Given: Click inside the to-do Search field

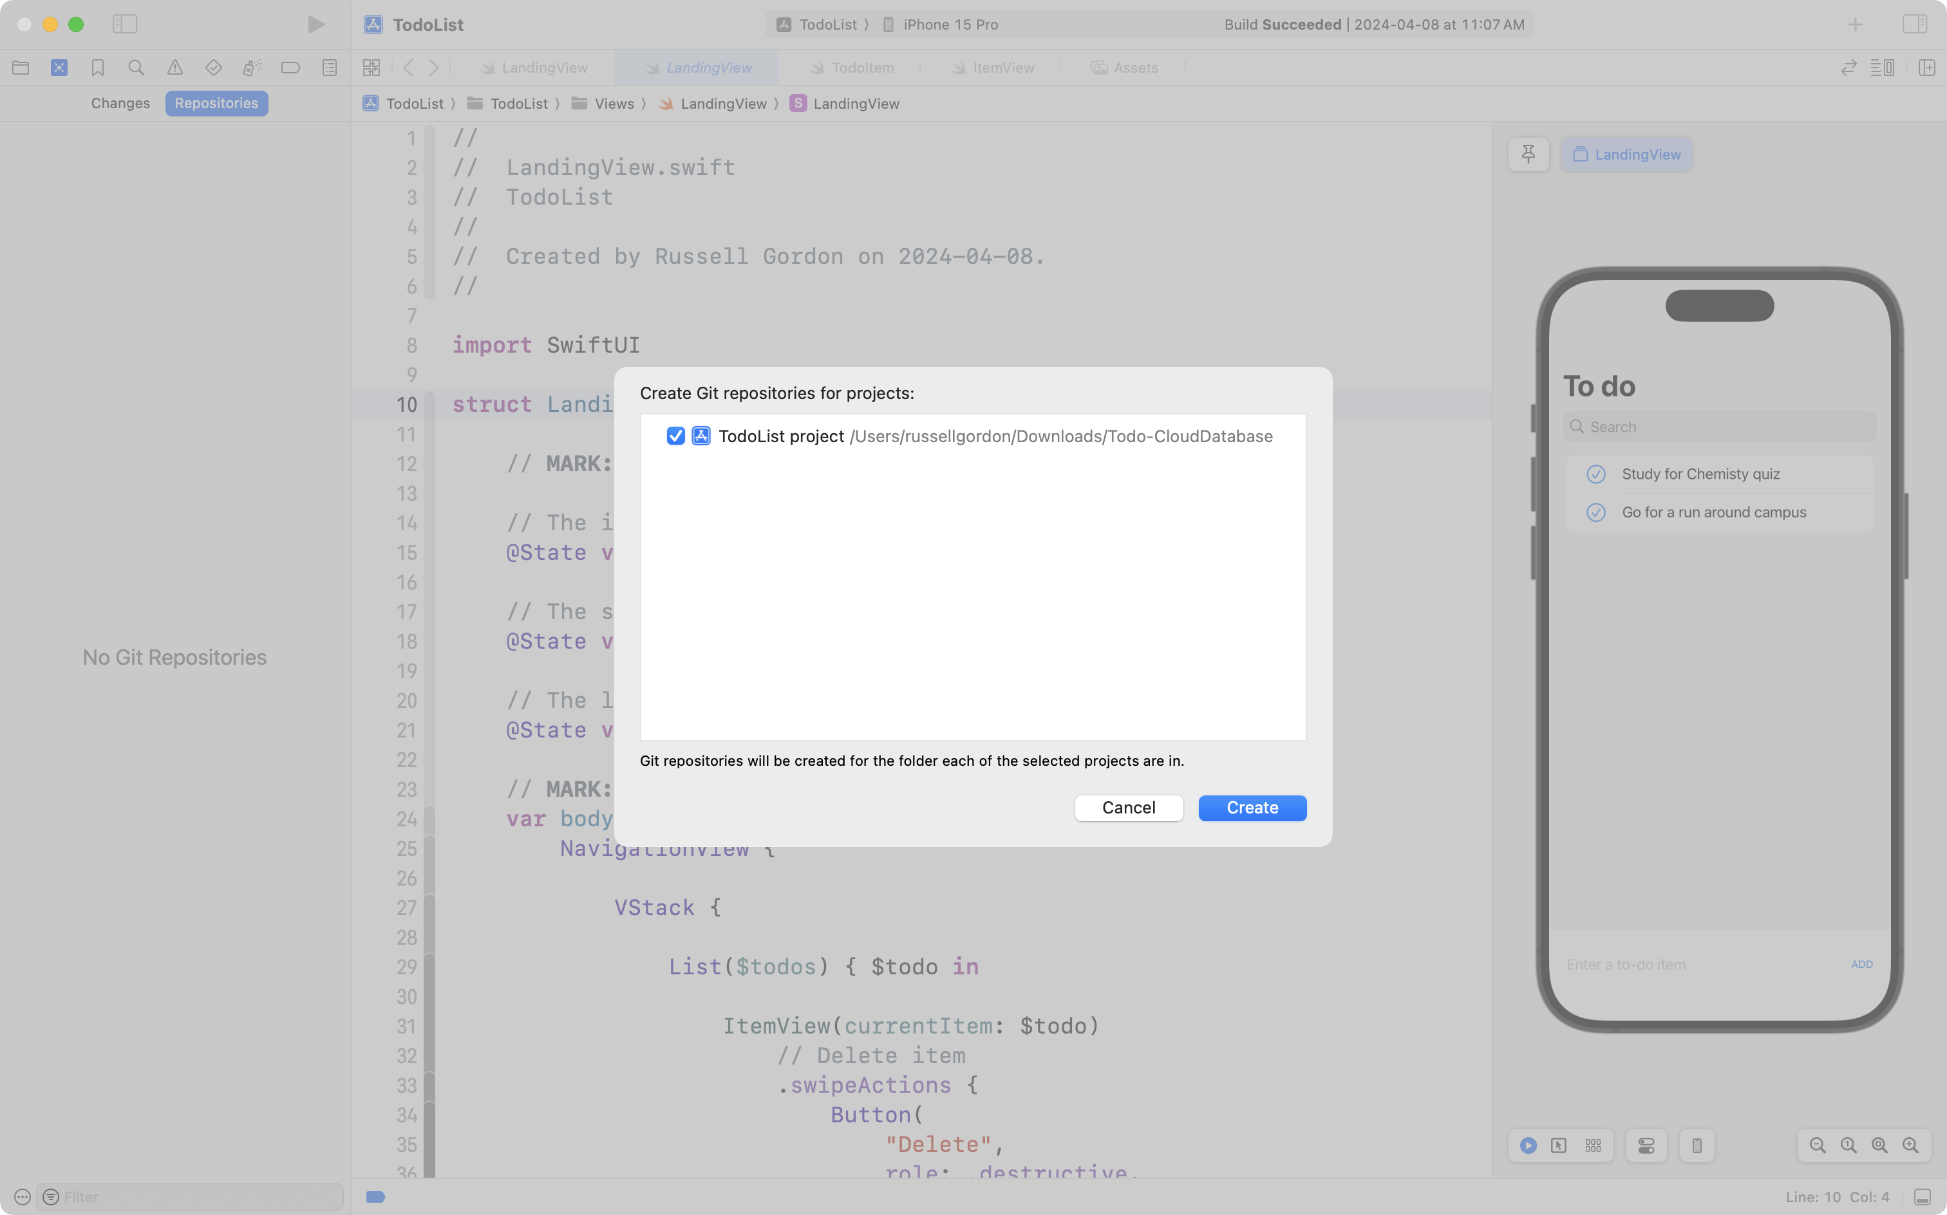Looking at the screenshot, I should point(1720,426).
